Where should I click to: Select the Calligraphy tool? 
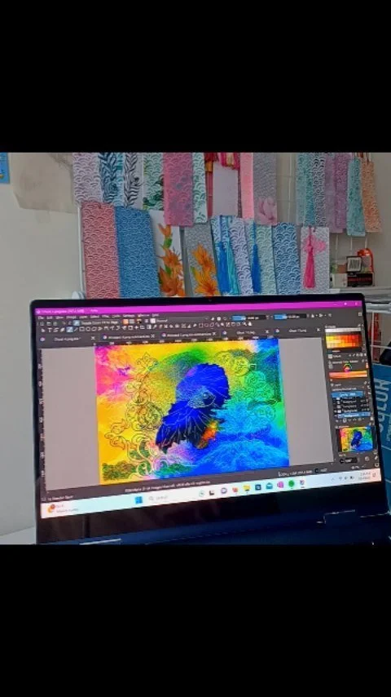tap(62, 330)
